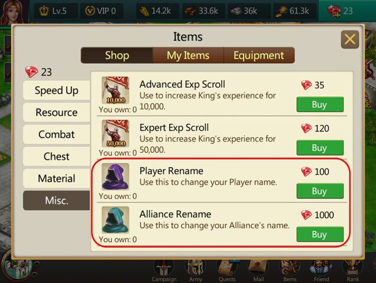This screenshot has width=376, height=283.
Task: Select the Combat category
Action: point(57,134)
